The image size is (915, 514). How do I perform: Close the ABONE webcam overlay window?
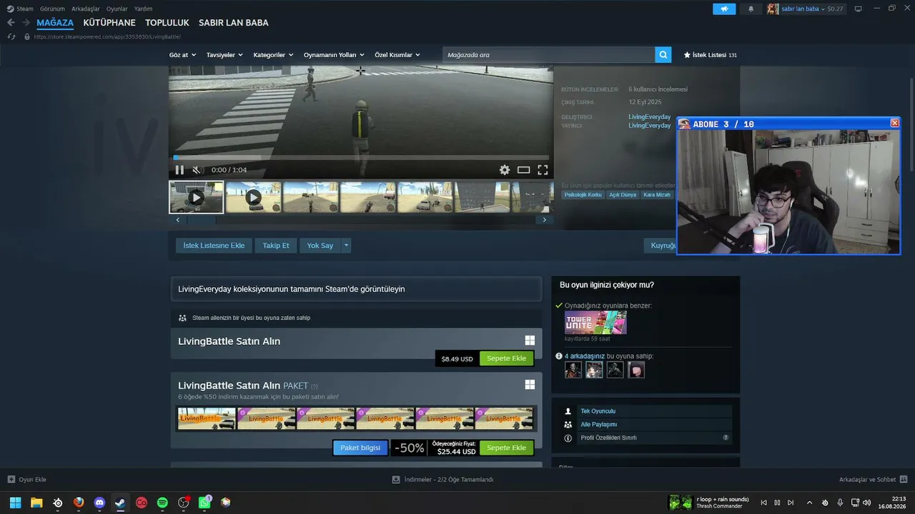click(x=894, y=124)
